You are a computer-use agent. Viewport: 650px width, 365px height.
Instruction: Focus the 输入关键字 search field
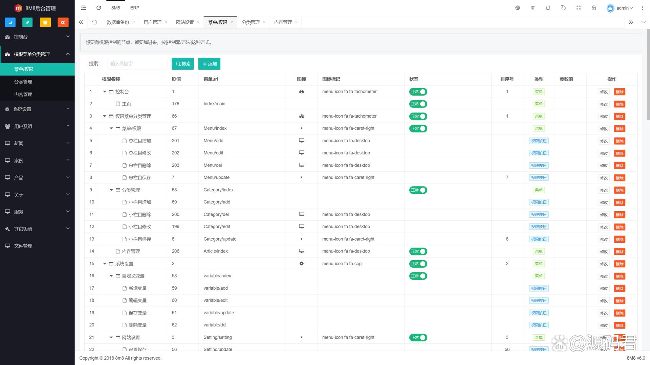coord(137,64)
